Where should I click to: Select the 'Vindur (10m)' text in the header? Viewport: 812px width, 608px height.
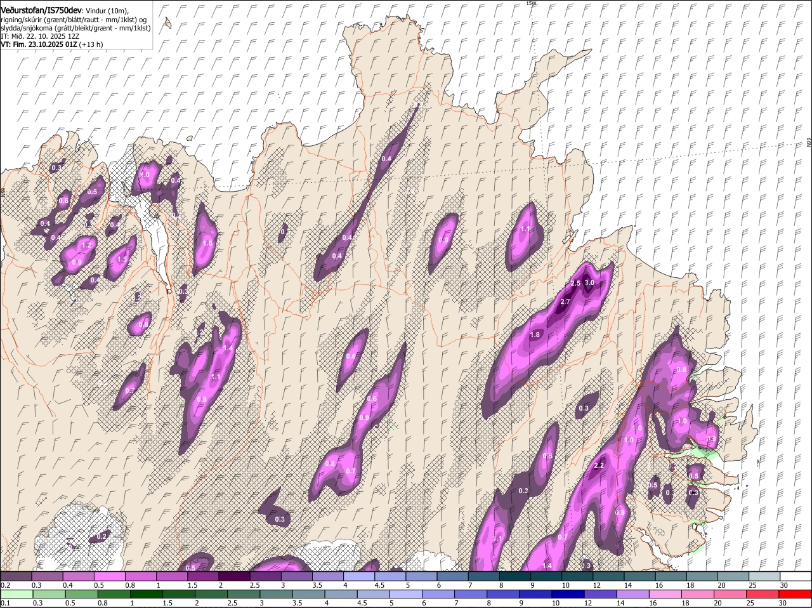pyautogui.click(x=107, y=10)
